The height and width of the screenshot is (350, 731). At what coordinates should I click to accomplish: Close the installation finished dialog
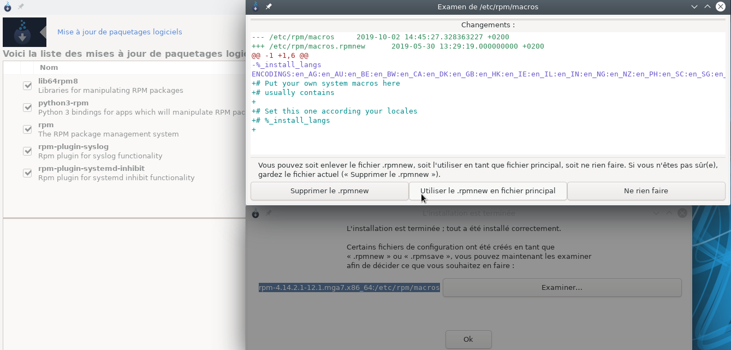point(682,213)
